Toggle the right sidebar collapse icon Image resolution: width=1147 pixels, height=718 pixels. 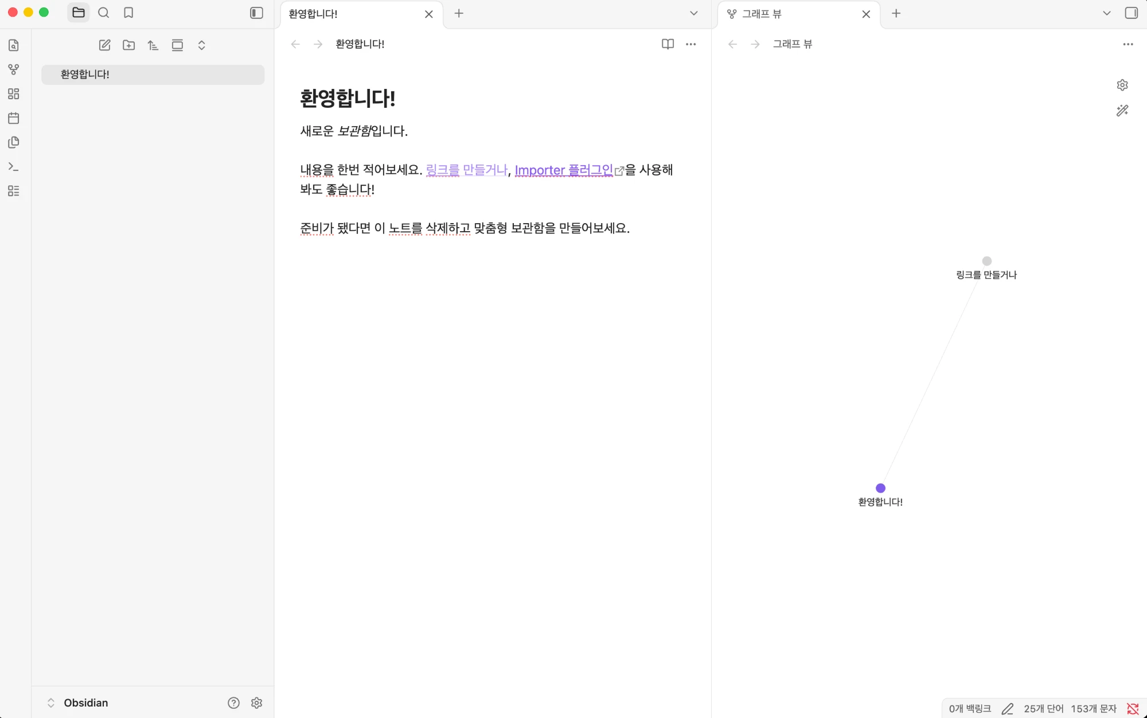click(1132, 13)
